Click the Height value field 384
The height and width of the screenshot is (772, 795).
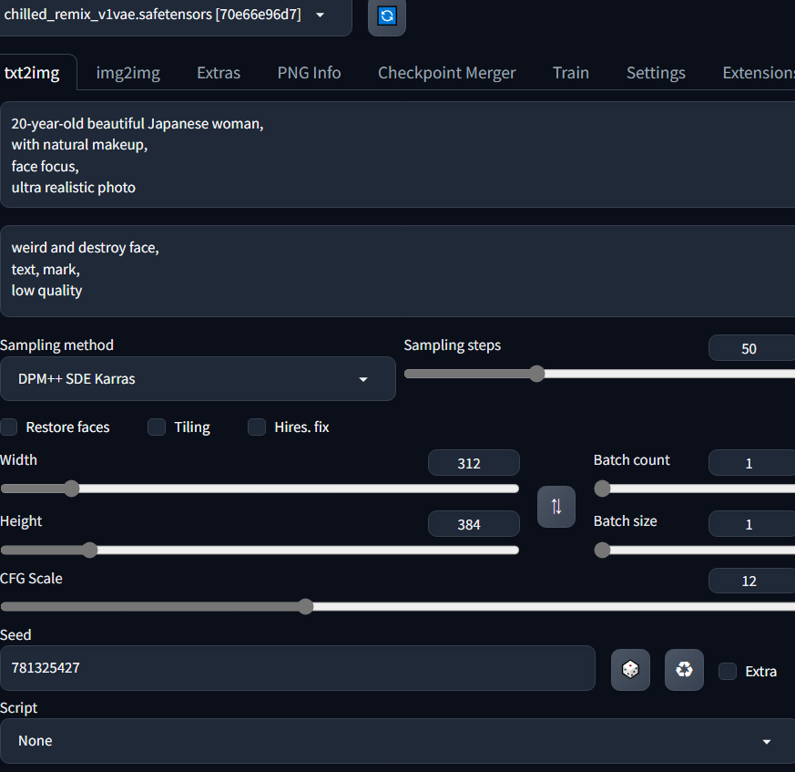[474, 524]
